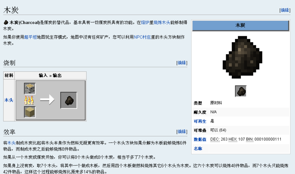Click 木头 link in the 效率 paragraph

click(11, 143)
